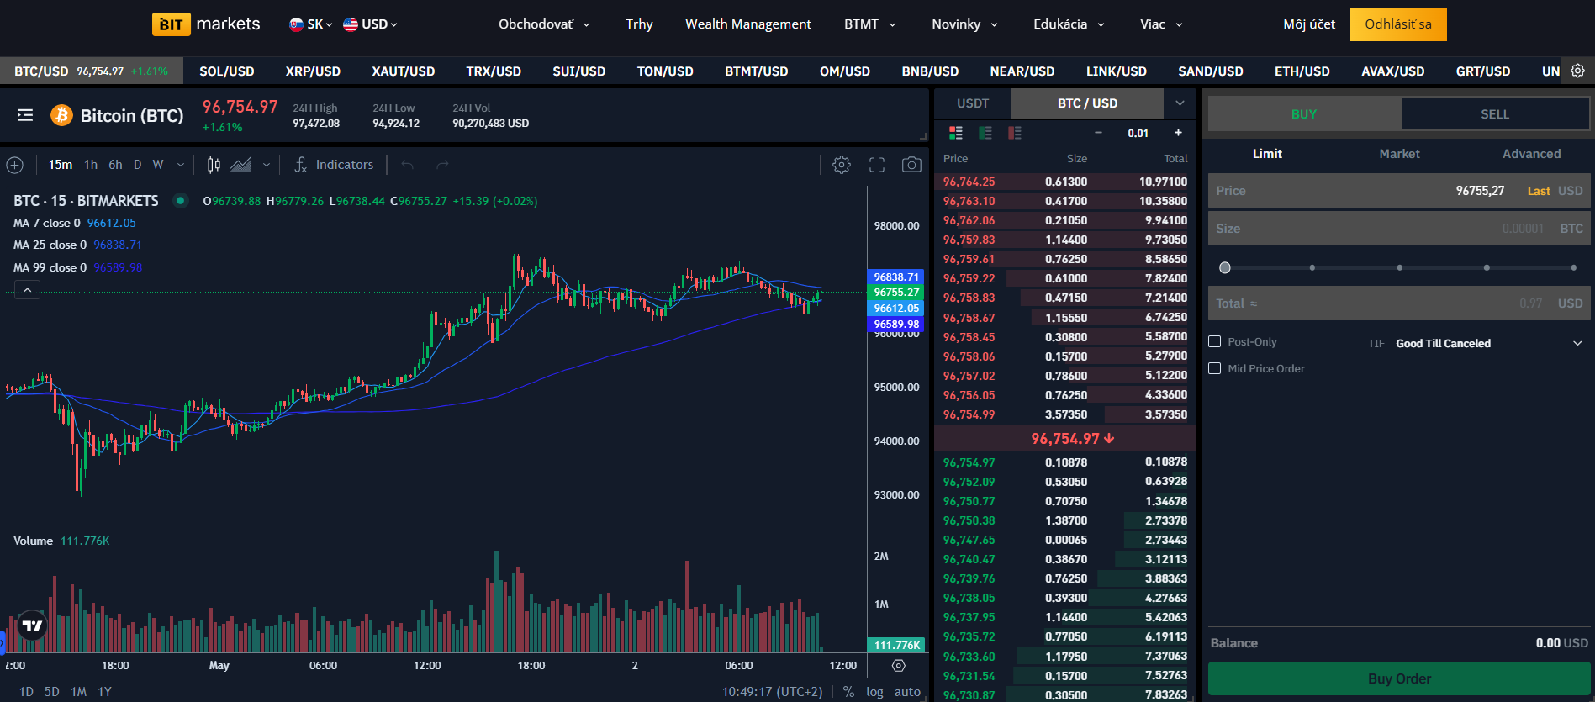Image resolution: width=1595 pixels, height=702 pixels.
Task: Open ticker bar settings gear
Action: point(1577,71)
